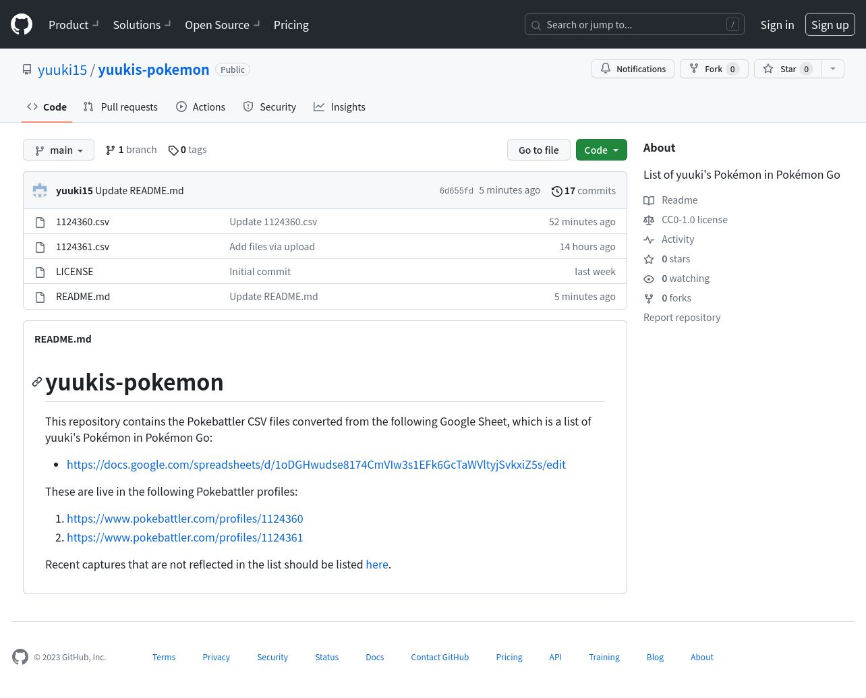866x698 pixels.
Task: Open footer Security link
Action: pyautogui.click(x=272, y=658)
